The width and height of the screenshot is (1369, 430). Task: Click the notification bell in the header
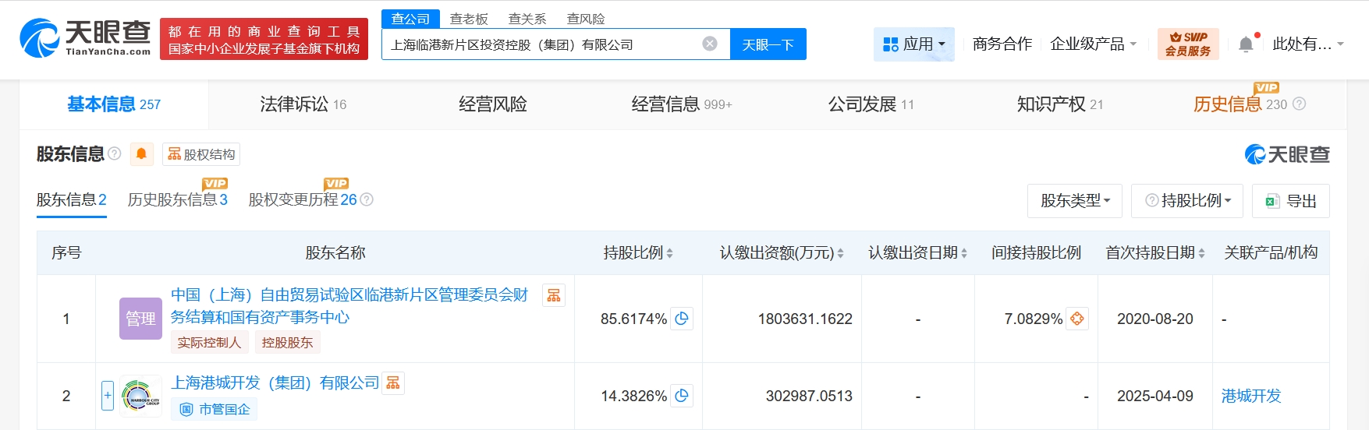[x=1246, y=44]
